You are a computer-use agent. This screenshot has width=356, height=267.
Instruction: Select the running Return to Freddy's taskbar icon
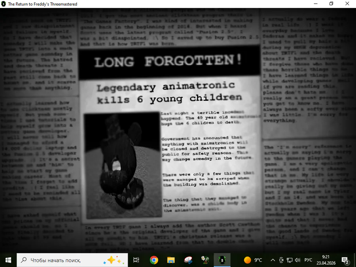click(x=222, y=260)
